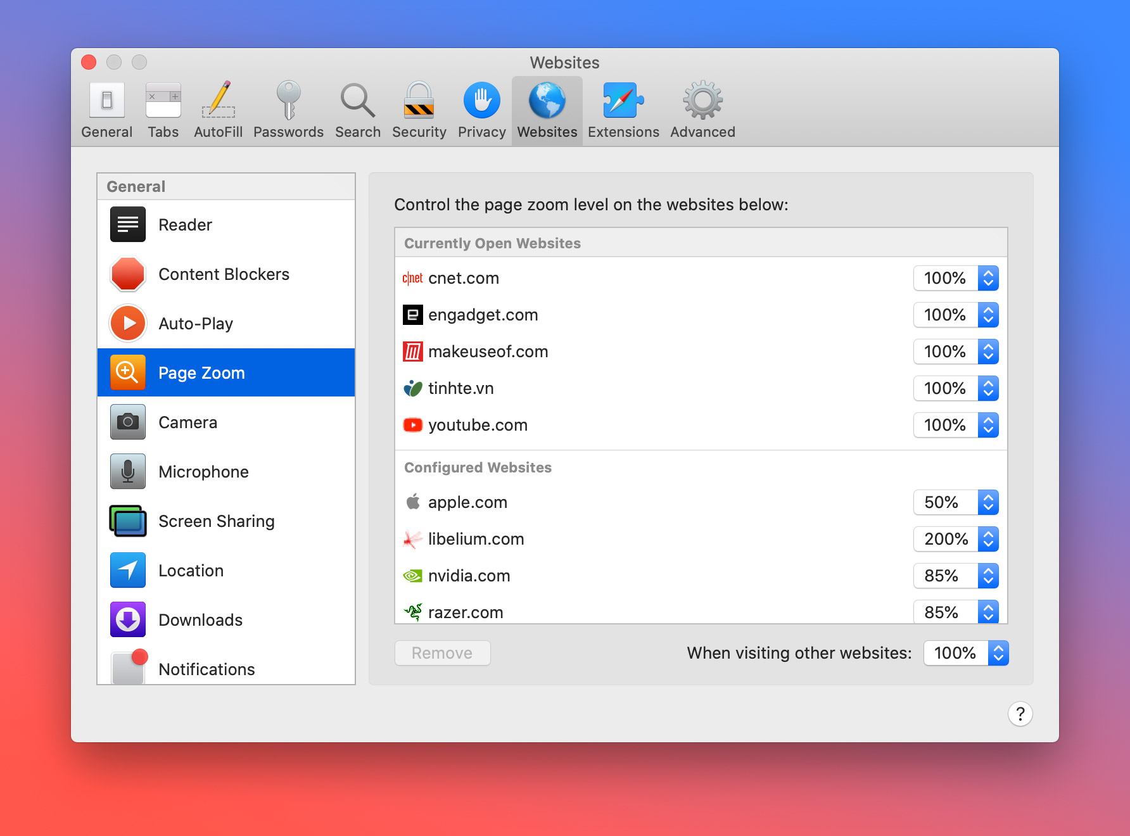The image size is (1130, 836).
Task: Open the Security padlock icon
Action: point(419,101)
